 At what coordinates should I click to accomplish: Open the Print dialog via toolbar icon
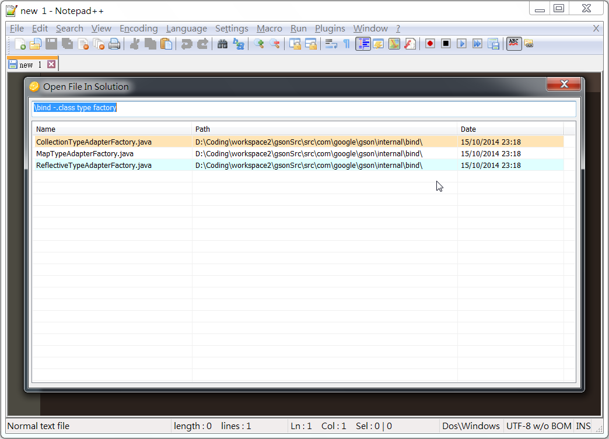114,44
